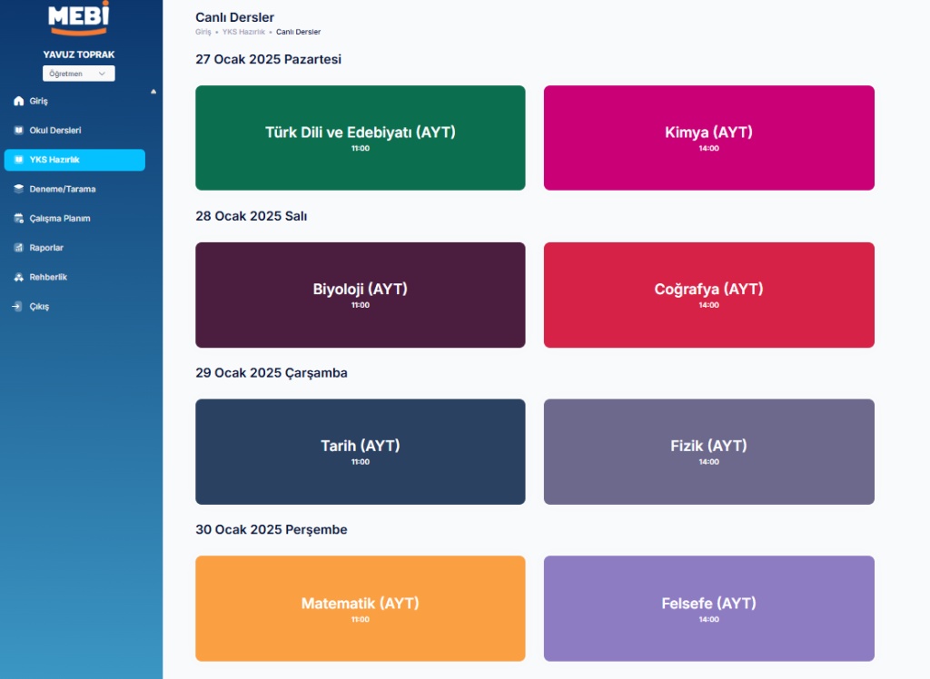Click the Deneme/Tarama stack icon
Screen dimensions: 930x679
tap(19, 189)
